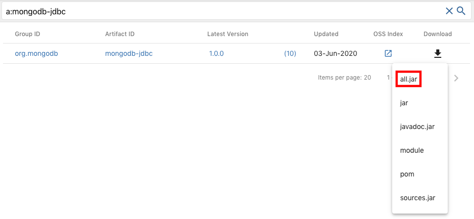The image size is (474, 219).
Task: Pick sources.jar from the download menu
Action: pos(417,198)
